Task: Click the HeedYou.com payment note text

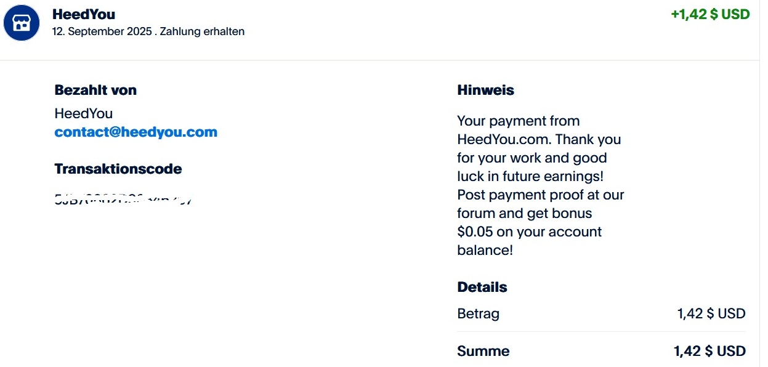Action: click(x=540, y=185)
